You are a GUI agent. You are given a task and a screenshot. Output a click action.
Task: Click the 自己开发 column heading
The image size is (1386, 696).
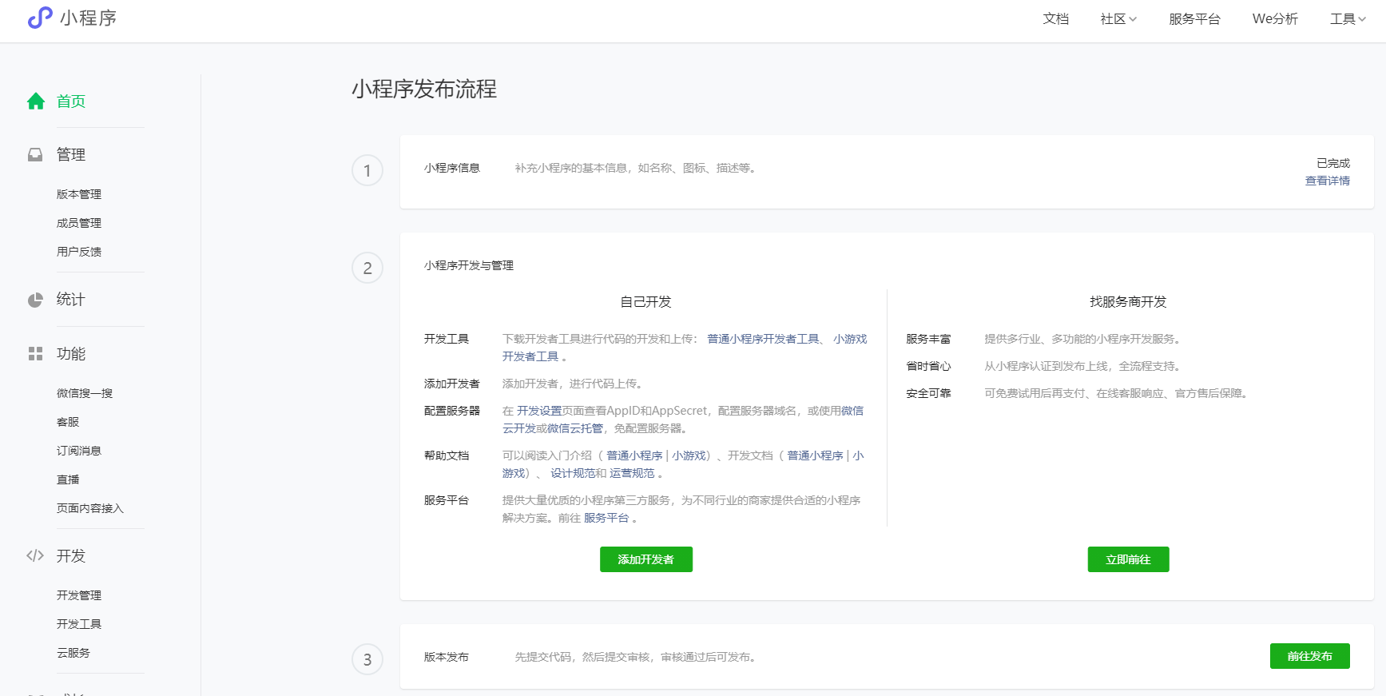646,302
